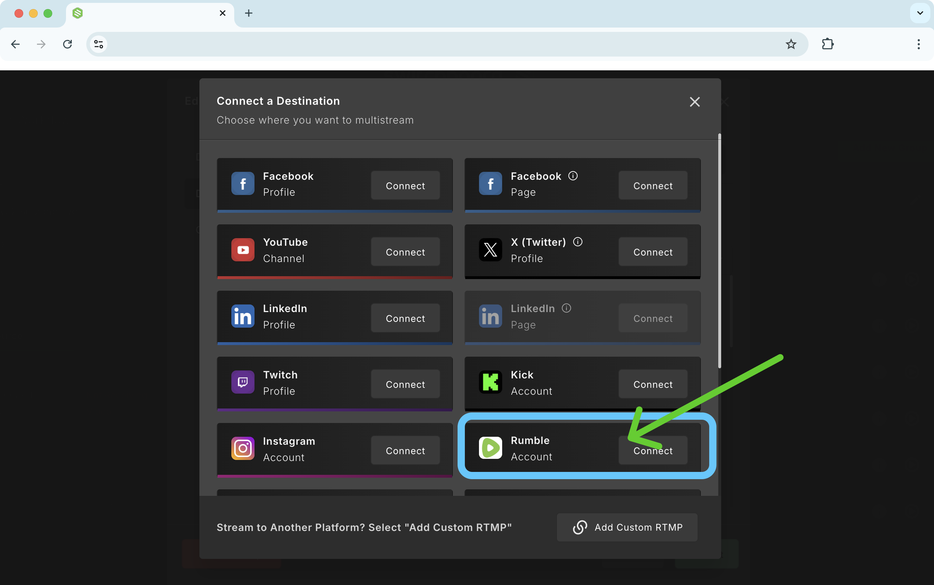Connect X (Twitter) Profile destination
The height and width of the screenshot is (585, 934).
pyautogui.click(x=653, y=252)
